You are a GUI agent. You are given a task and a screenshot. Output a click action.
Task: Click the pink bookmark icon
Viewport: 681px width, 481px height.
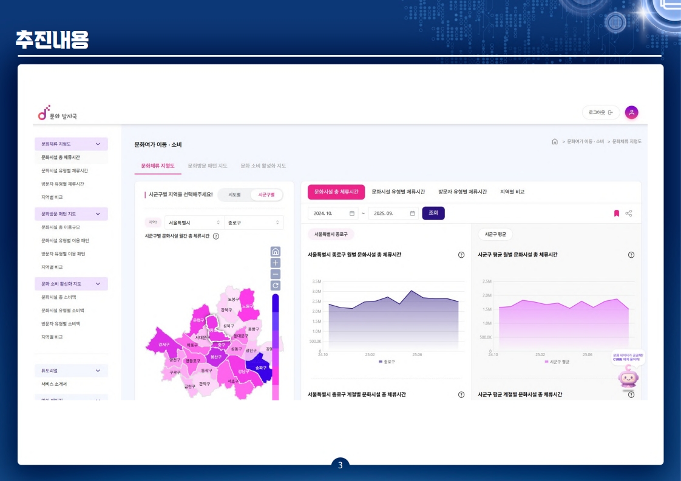pyautogui.click(x=617, y=214)
